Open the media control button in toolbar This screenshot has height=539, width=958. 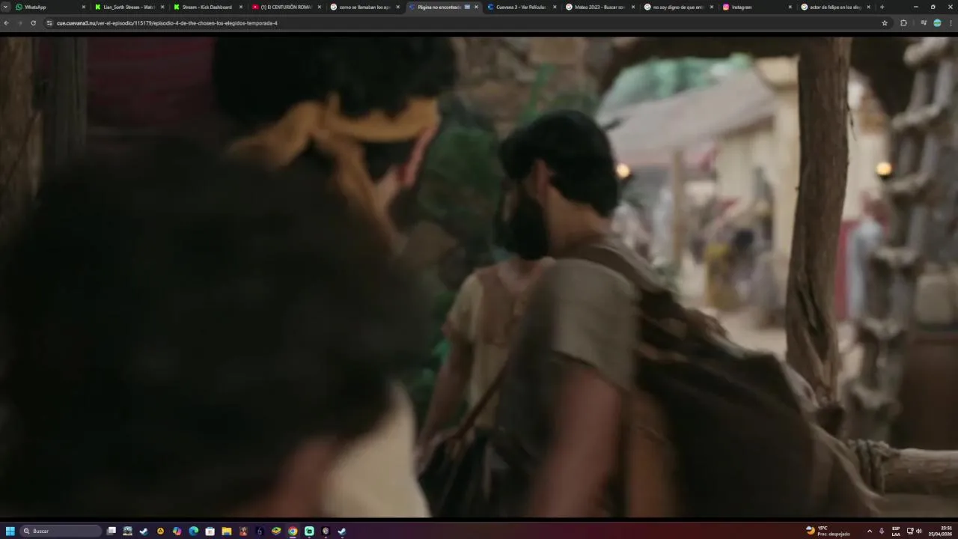[924, 23]
